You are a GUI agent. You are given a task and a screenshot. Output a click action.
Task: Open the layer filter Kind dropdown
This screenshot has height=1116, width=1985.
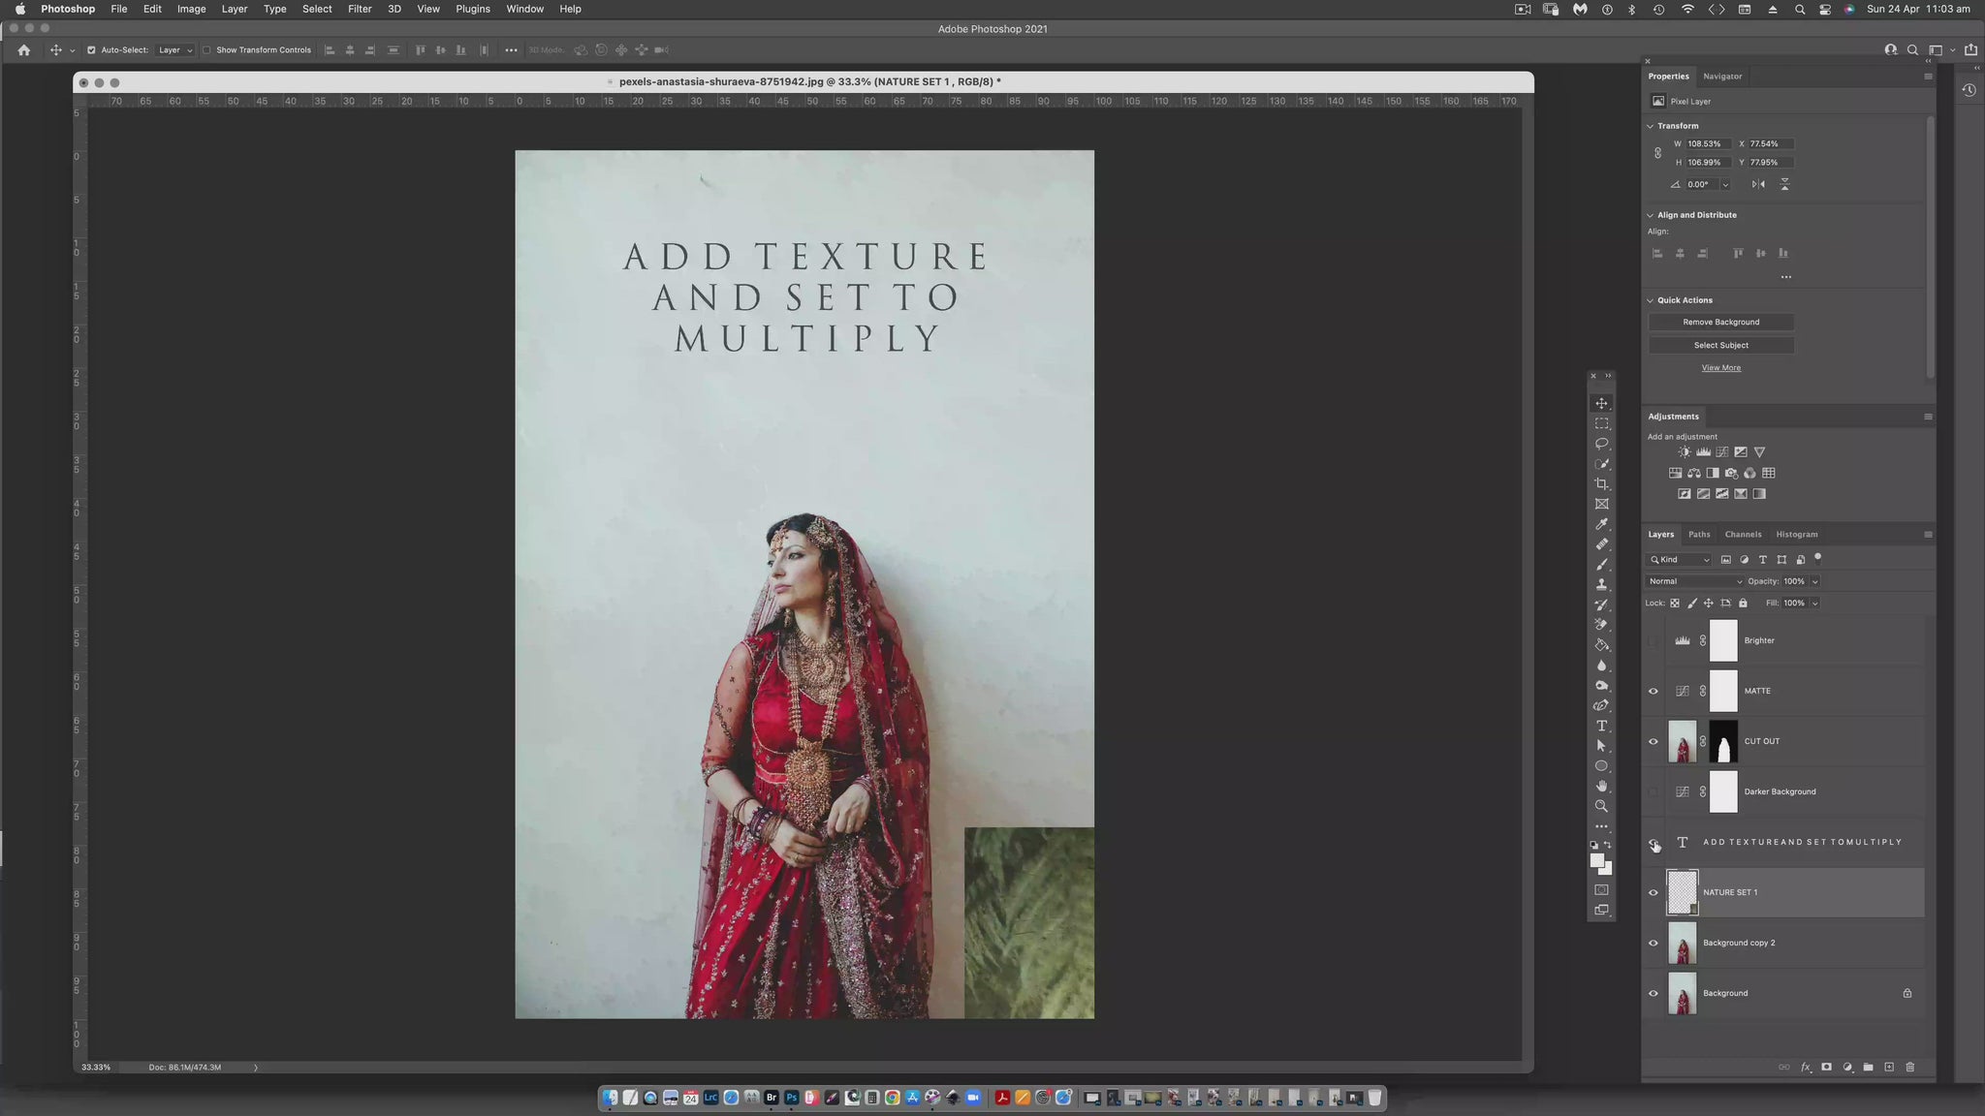pyautogui.click(x=1680, y=560)
